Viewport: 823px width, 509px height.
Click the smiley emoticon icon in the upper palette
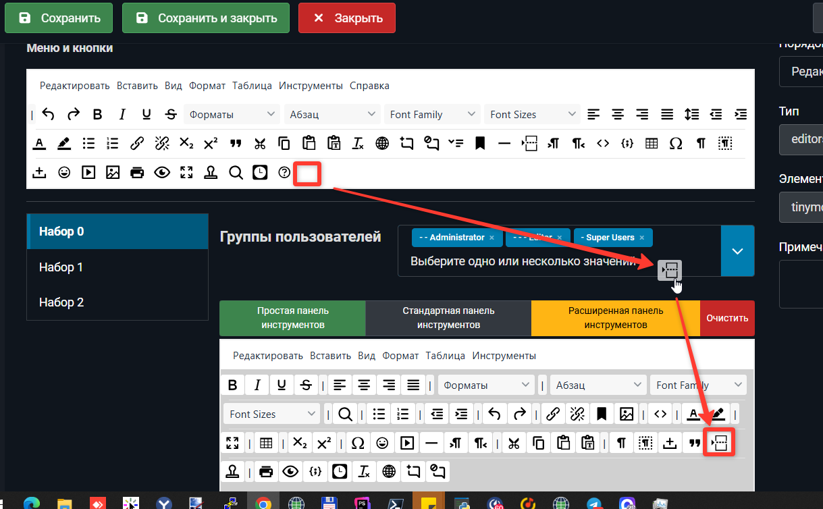(64, 173)
